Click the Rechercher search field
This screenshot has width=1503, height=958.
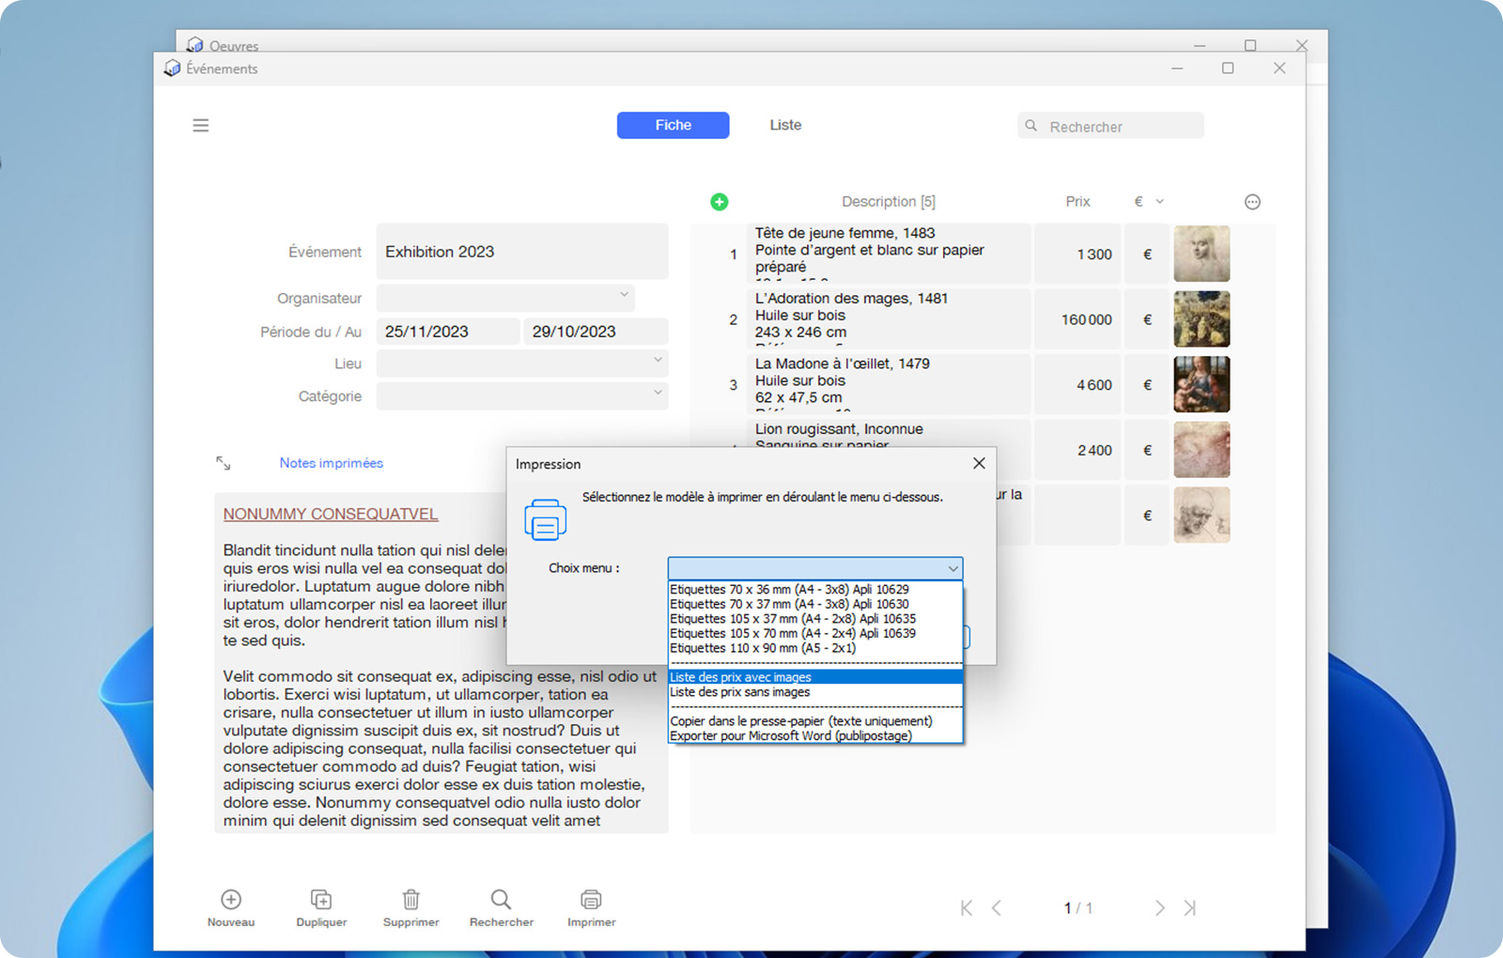point(1110,126)
